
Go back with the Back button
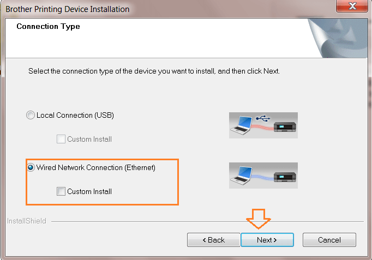[213, 240]
